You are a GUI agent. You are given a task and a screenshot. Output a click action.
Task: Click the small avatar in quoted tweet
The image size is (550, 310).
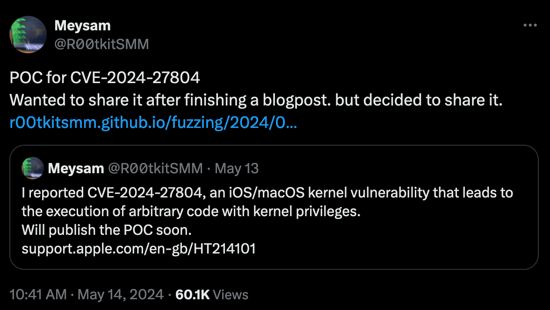point(33,168)
